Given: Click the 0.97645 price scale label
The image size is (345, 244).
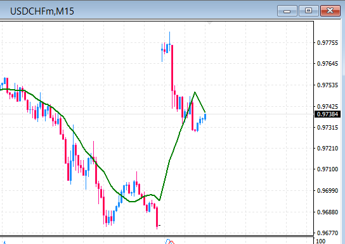Looking at the screenshot, I should click(327, 64).
